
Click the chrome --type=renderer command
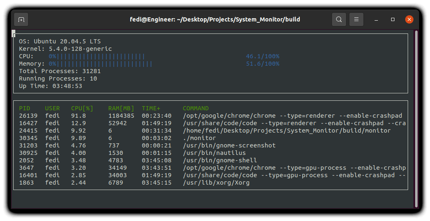click(292, 116)
